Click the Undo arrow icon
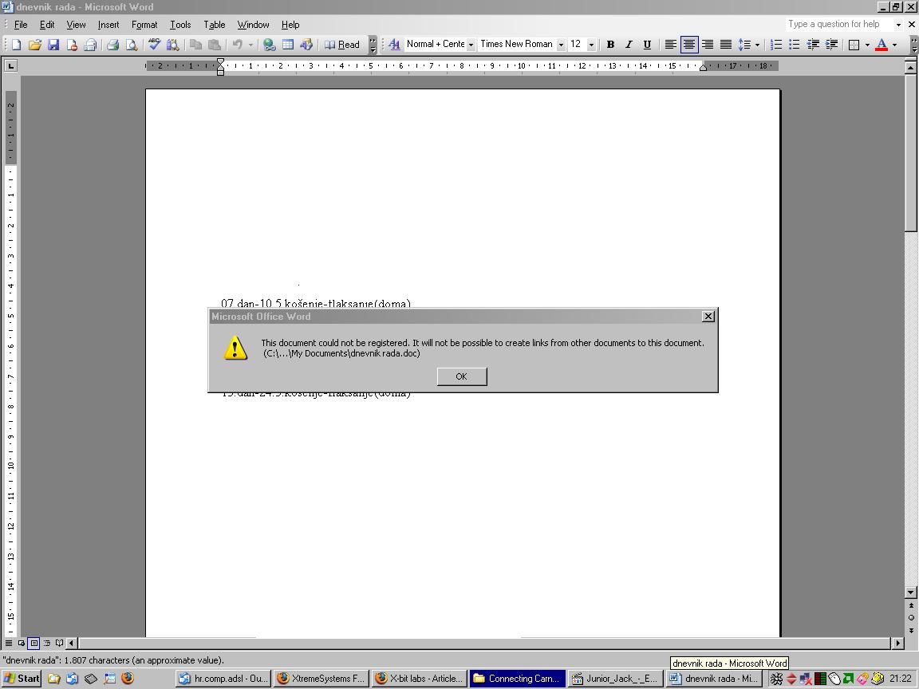Viewport: 919px width, 689px height. 238,45
